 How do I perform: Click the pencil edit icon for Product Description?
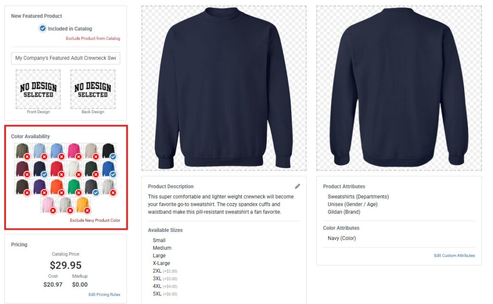(297, 186)
